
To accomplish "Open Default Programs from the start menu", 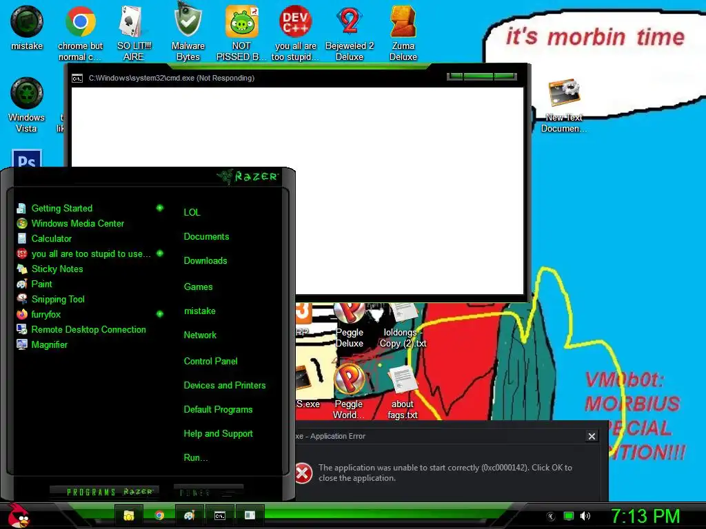I will click(x=218, y=410).
